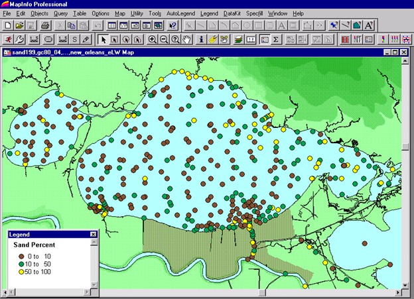Open the Query menu
The image size is (414, 299).
(x=60, y=13)
